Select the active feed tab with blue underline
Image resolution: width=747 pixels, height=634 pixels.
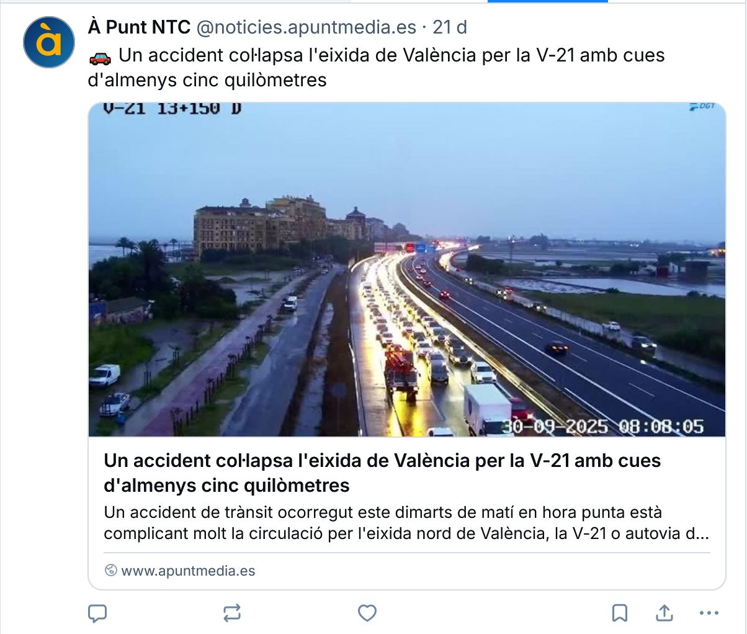pos(548,1)
